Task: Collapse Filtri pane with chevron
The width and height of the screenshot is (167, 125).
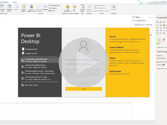Action: pyautogui.click(x=153, y=17)
